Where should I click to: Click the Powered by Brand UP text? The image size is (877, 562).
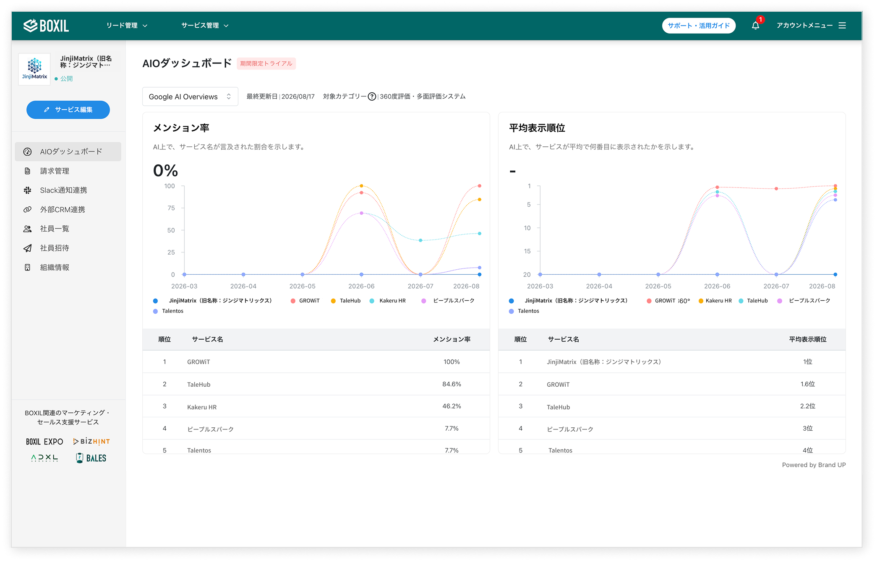814,465
